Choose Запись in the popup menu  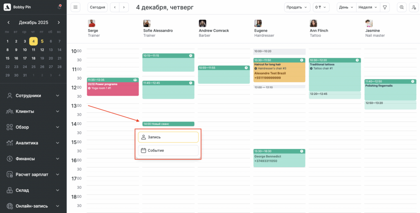168,137
